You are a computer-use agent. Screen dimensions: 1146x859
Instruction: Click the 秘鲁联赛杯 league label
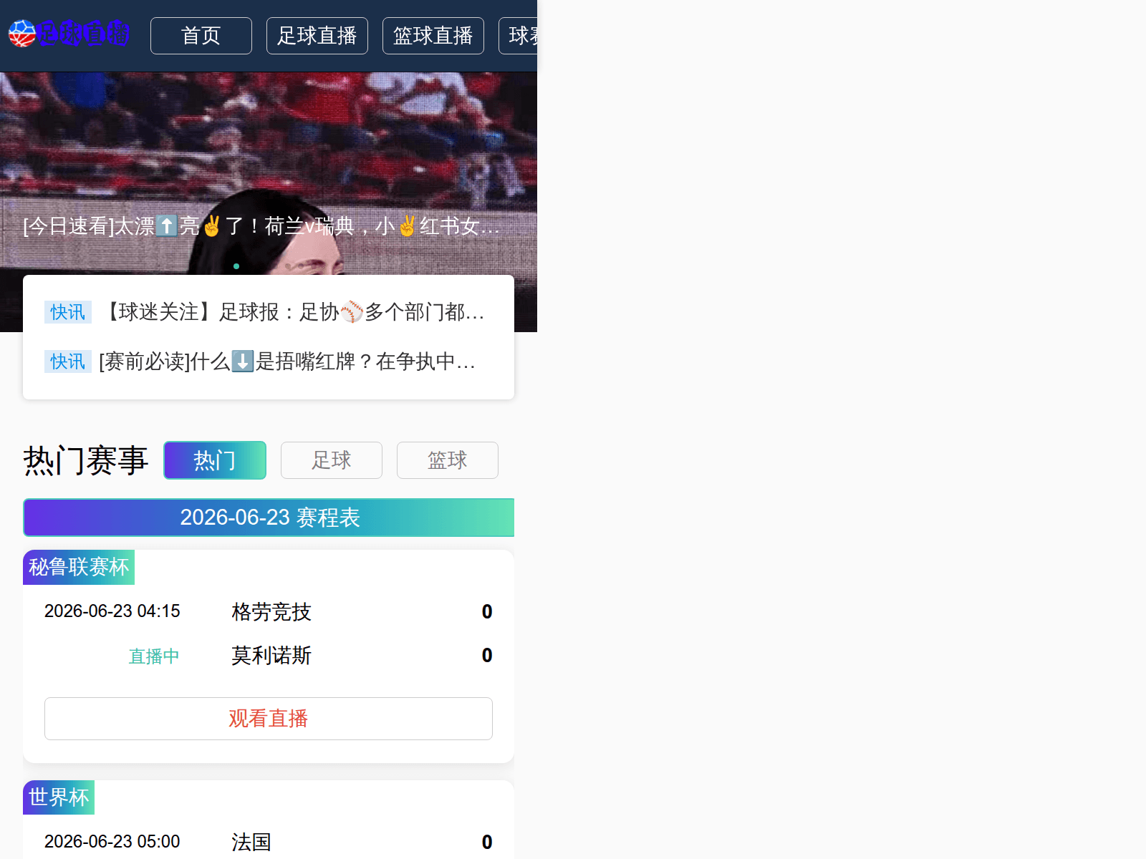79,567
